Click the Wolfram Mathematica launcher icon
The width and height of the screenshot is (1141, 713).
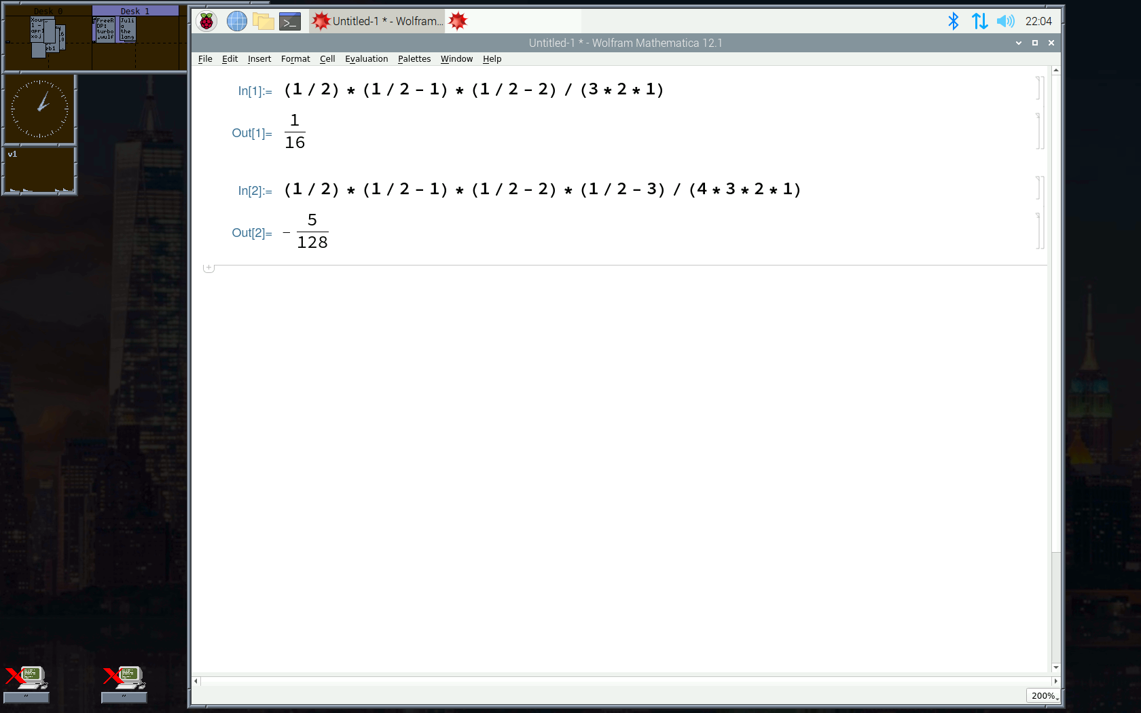coord(458,21)
